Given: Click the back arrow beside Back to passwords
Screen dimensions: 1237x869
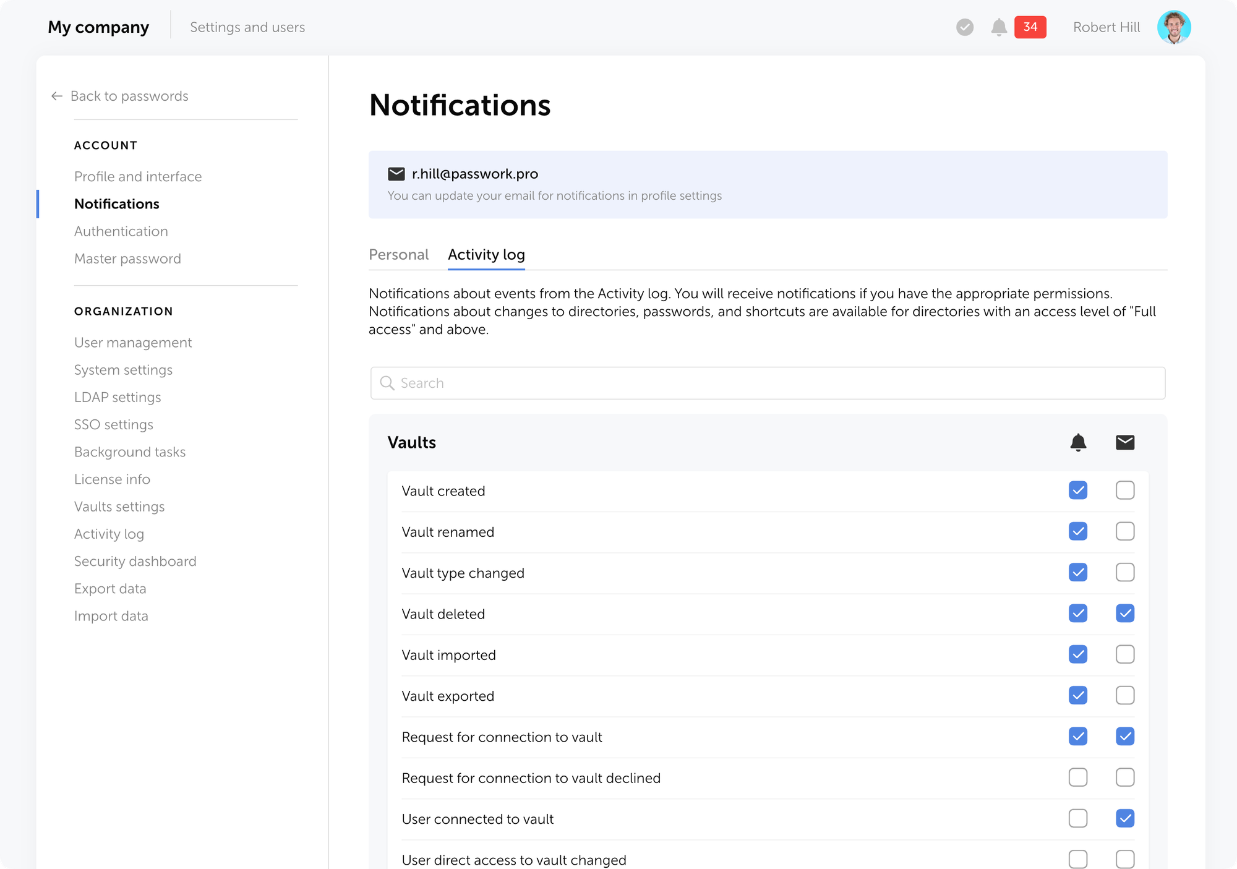Looking at the screenshot, I should (x=57, y=96).
